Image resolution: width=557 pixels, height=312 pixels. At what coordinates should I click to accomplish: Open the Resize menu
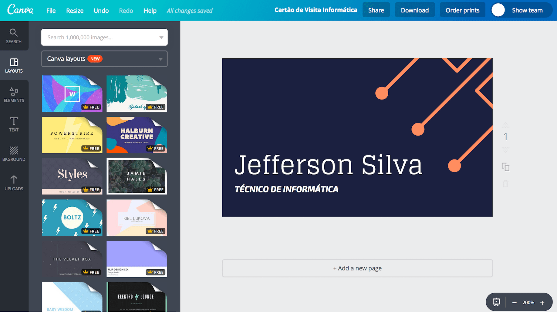coord(75,11)
